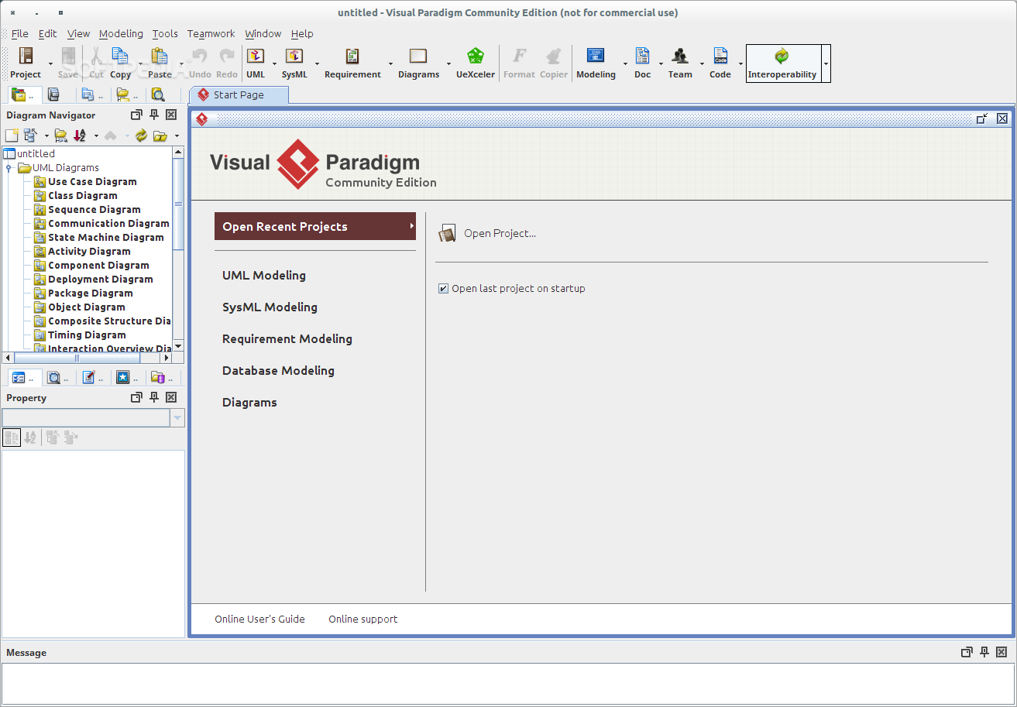
Task: Open the Teamwork menu
Action: (x=211, y=34)
